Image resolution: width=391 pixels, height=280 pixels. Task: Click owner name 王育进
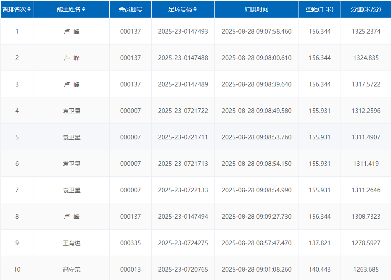pyautogui.click(x=71, y=243)
